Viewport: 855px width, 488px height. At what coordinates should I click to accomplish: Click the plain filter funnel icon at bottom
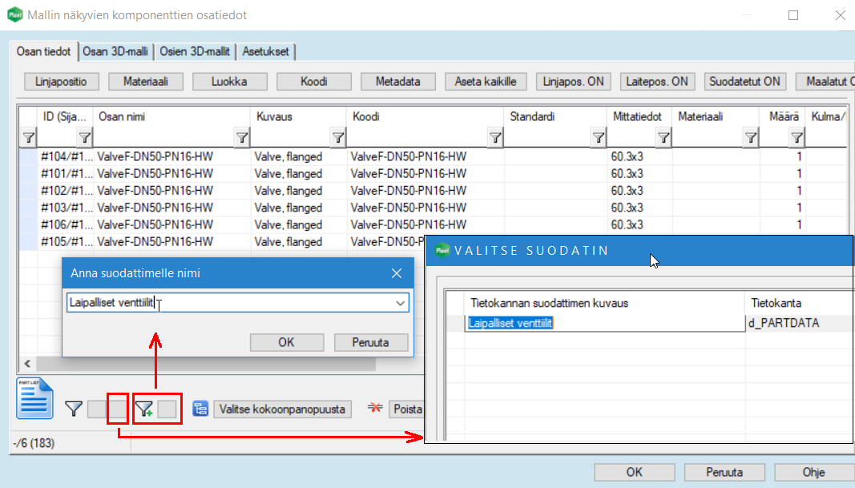(x=74, y=409)
